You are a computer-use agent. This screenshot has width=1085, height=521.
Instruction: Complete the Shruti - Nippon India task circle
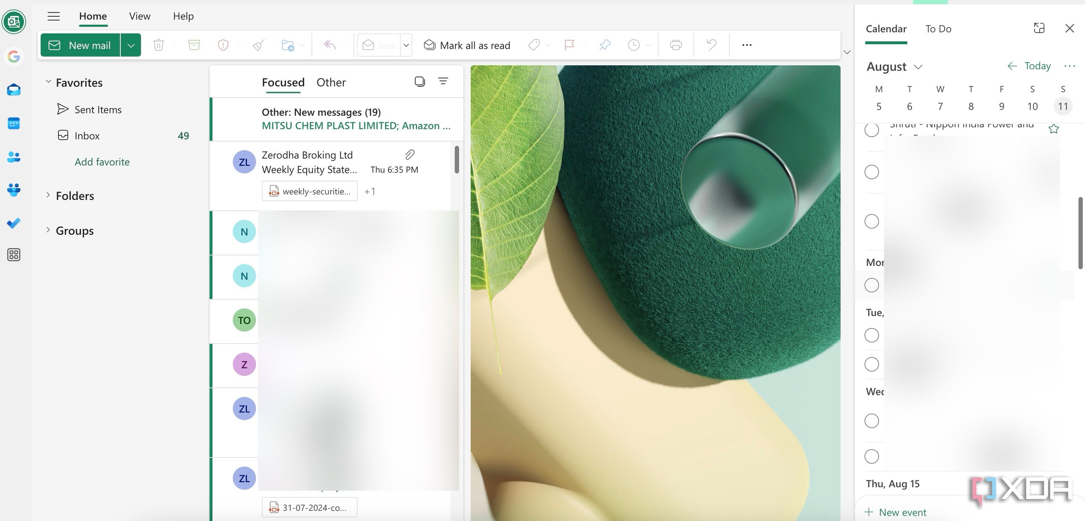(x=871, y=130)
